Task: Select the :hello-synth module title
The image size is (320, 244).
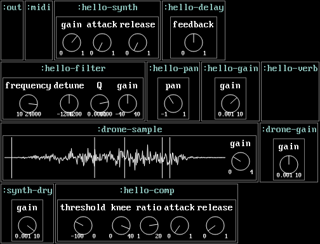Action: (107, 8)
